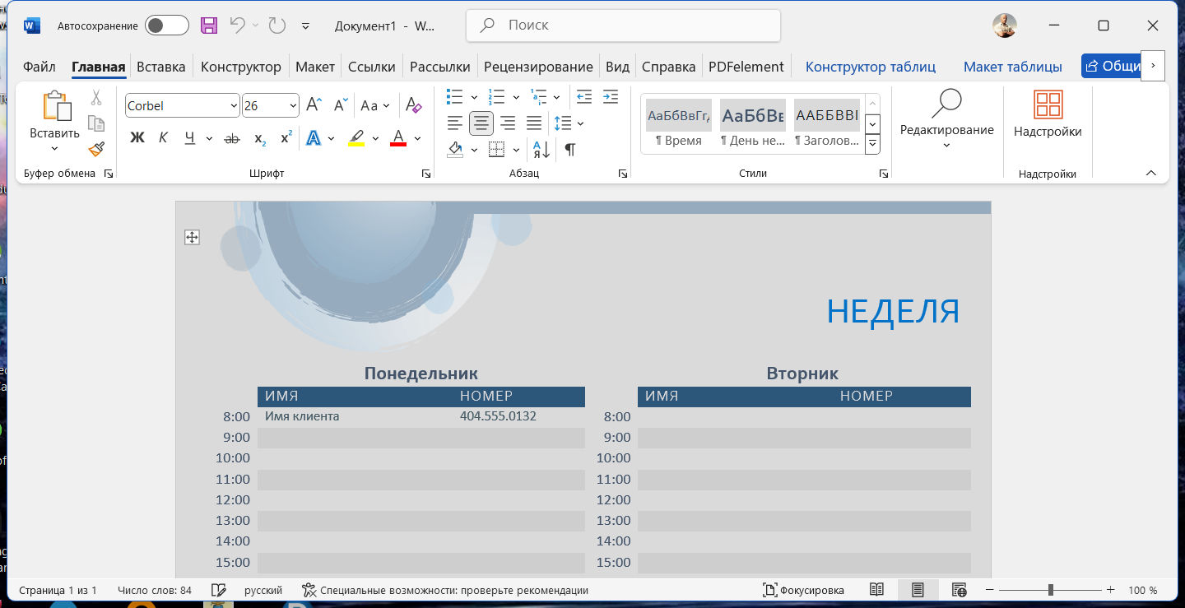The height and width of the screenshot is (608, 1185).
Task: Click the table move handle icon
Action: pyautogui.click(x=192, y=238)
